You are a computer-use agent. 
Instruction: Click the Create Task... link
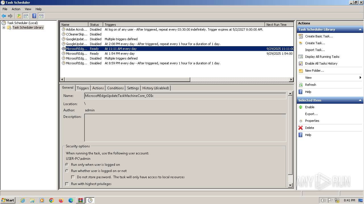click(315, 43)
